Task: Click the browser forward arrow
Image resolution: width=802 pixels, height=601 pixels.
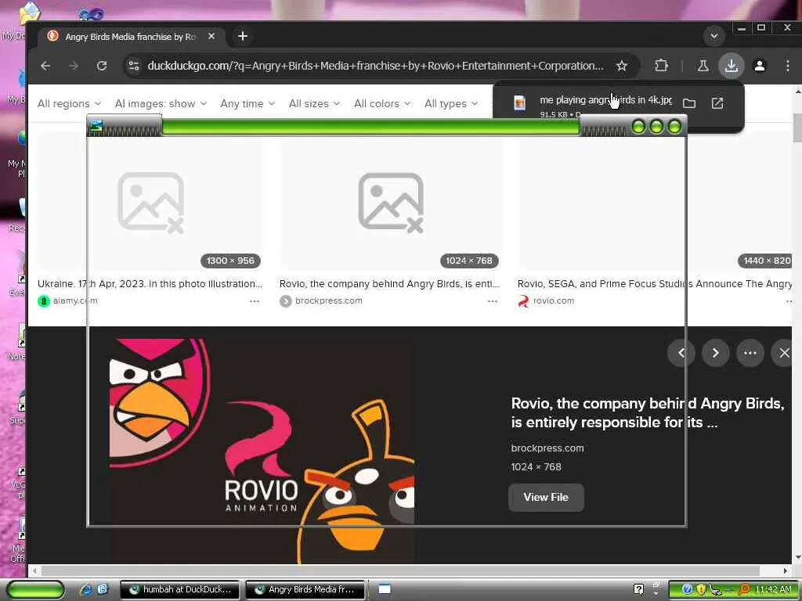Action: [x=74, y=66]
